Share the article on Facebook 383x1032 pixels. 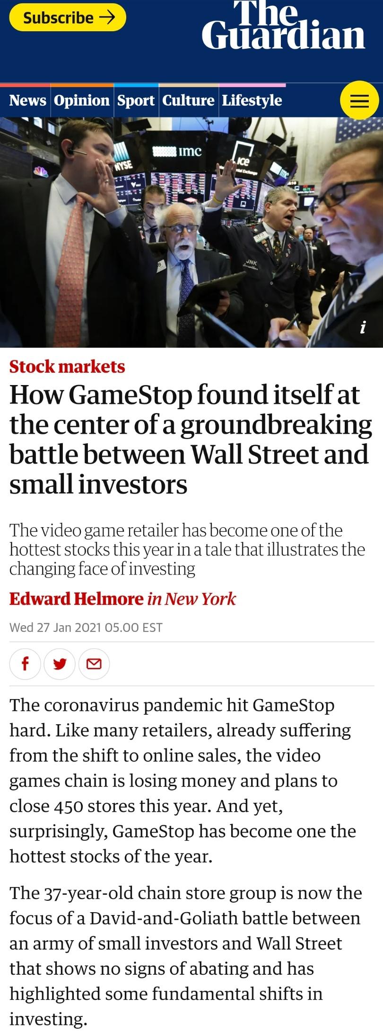[25, 664]
